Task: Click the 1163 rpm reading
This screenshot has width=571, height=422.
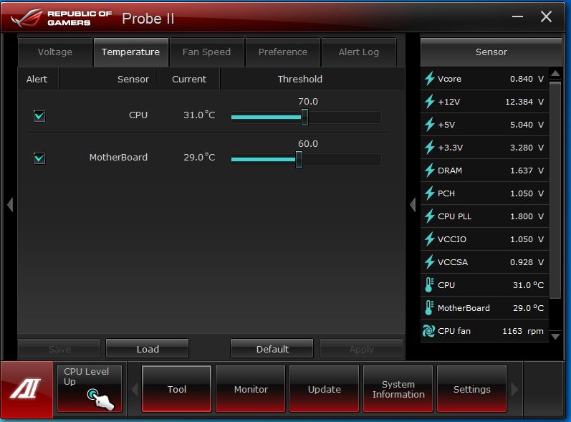Action: click(x=522, y=331)
